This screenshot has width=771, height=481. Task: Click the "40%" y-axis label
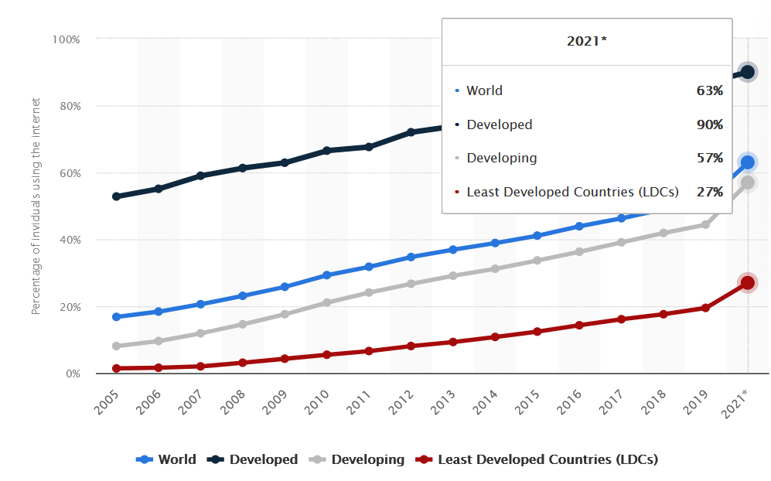pyautogui.click(x=70, y=240)
